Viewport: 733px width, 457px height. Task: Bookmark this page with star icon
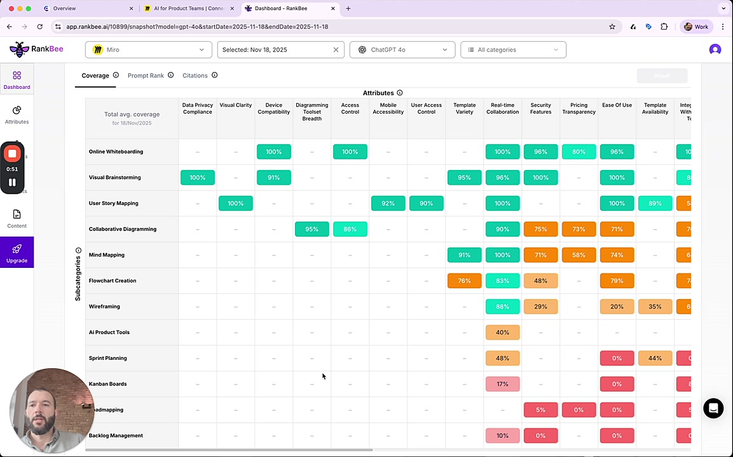point(612,27)
